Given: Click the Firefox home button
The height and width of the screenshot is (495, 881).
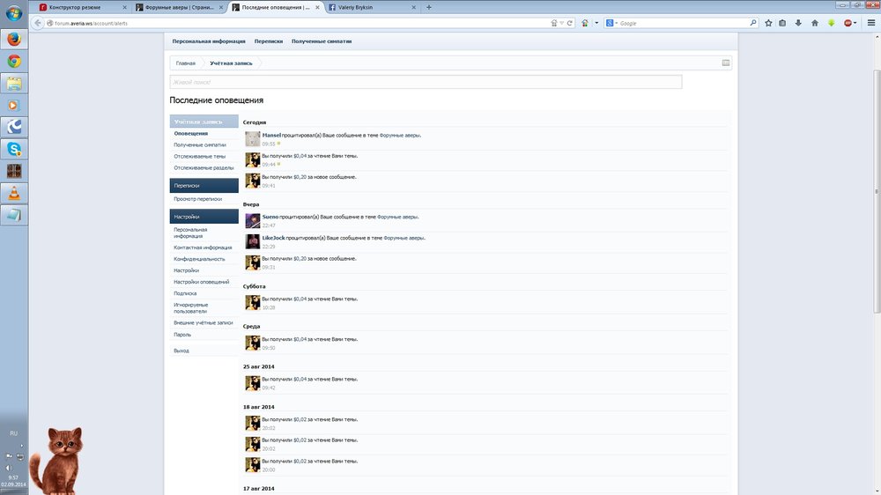Looking at the screenshot, I should pos(815,23).
